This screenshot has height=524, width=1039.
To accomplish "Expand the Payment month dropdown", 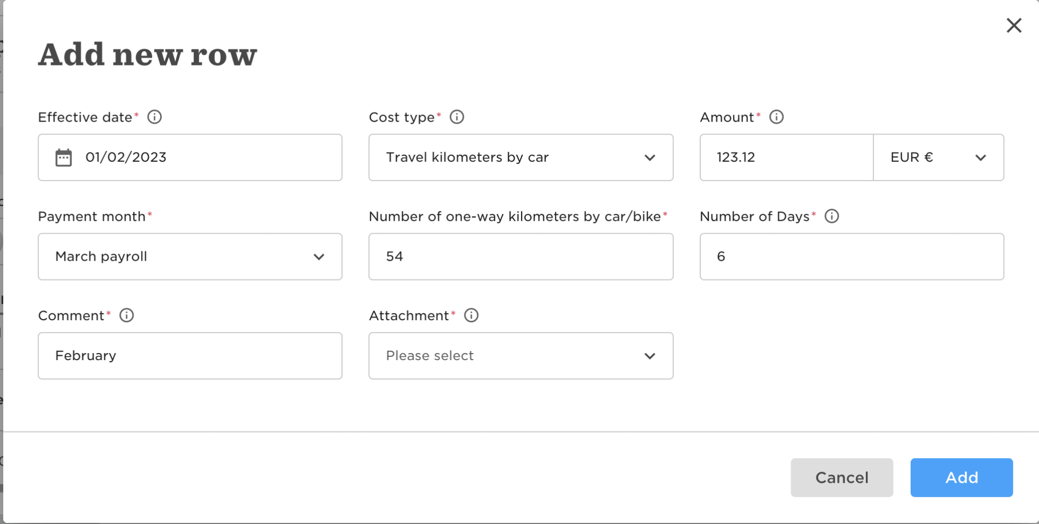I will pyautogui.click(x=190, y=256).
